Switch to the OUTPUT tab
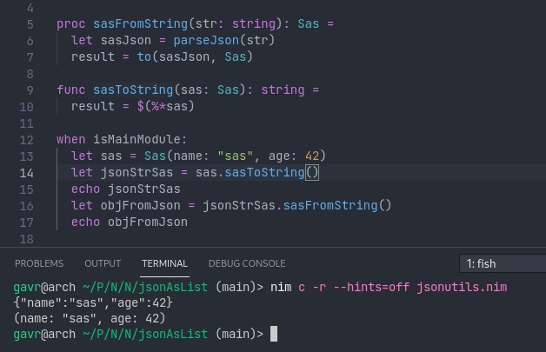 point(103,263)
